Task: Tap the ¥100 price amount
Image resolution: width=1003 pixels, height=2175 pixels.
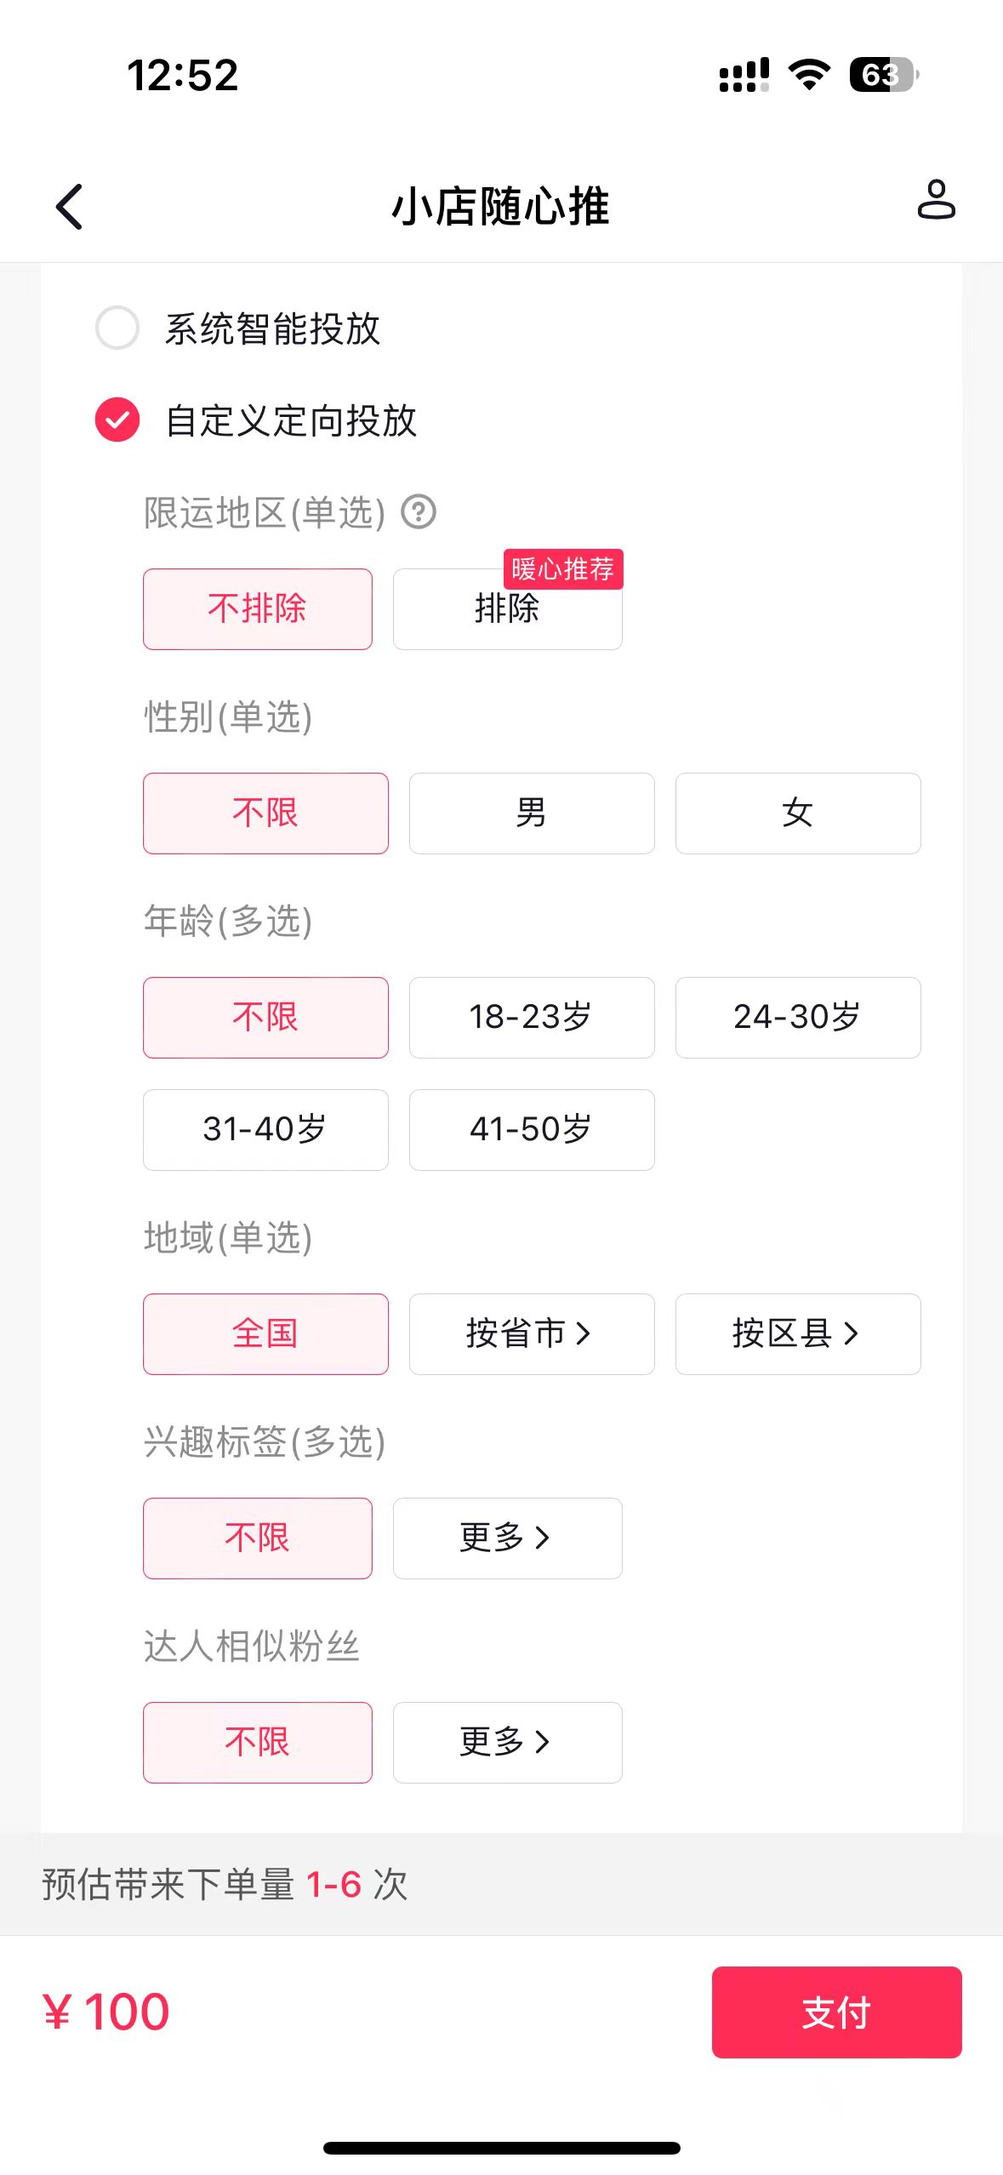Action: point(106,2012)
